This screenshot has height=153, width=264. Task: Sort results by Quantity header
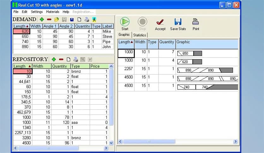167,44
